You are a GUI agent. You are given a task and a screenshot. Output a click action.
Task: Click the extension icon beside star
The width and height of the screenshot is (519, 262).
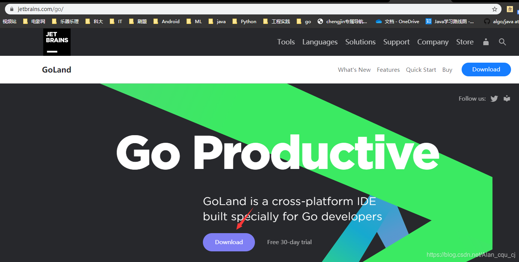pos(510,9)
